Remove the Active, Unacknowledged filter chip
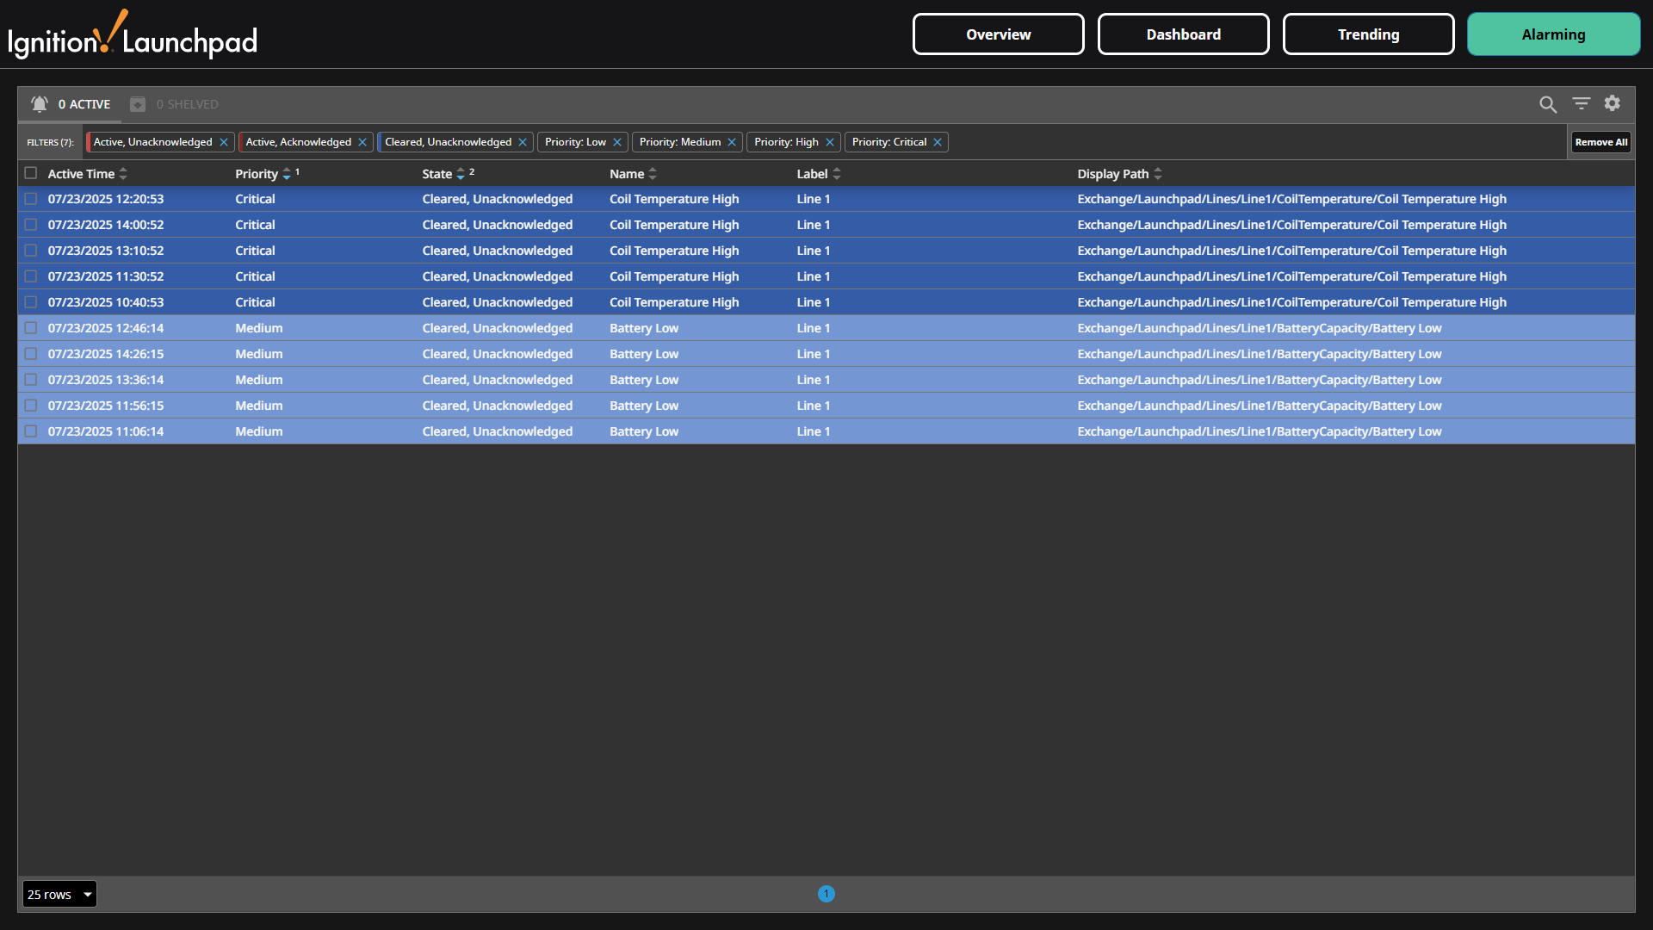The height and width of the screenshot is (930, 1653). tap(224, 142)
